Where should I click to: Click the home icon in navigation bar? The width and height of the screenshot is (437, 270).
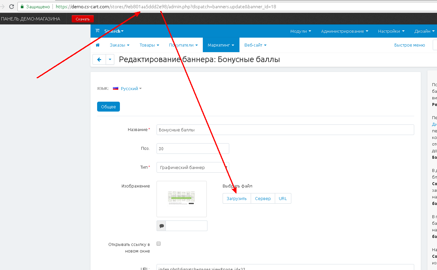click(x=97, y=45)
